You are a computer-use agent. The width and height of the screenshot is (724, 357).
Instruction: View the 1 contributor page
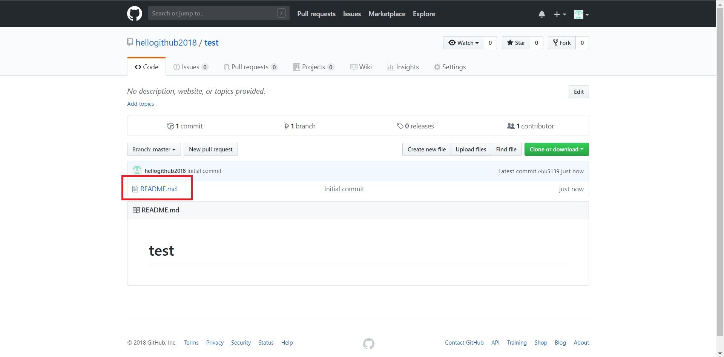(531, 126)
